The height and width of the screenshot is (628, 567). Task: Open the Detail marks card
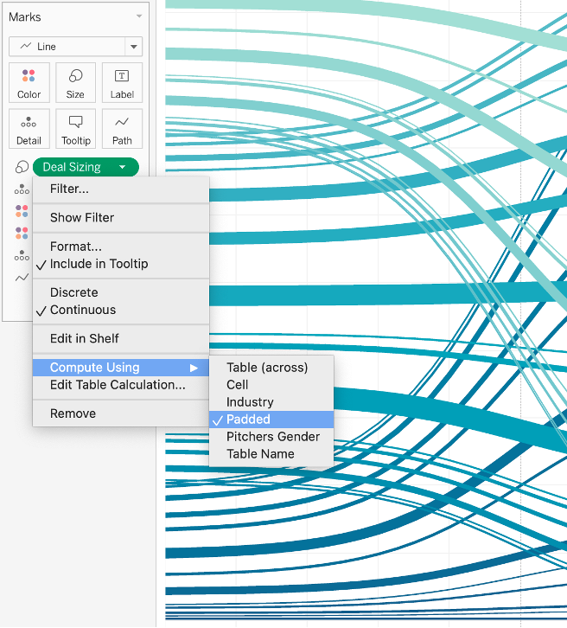[x=29, y=129]
